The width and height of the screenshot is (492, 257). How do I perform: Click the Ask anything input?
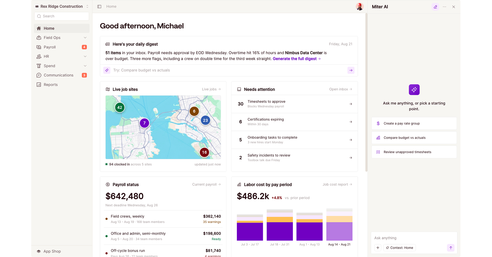pos(414,238)
